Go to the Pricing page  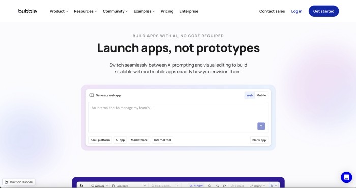point(167,11)
